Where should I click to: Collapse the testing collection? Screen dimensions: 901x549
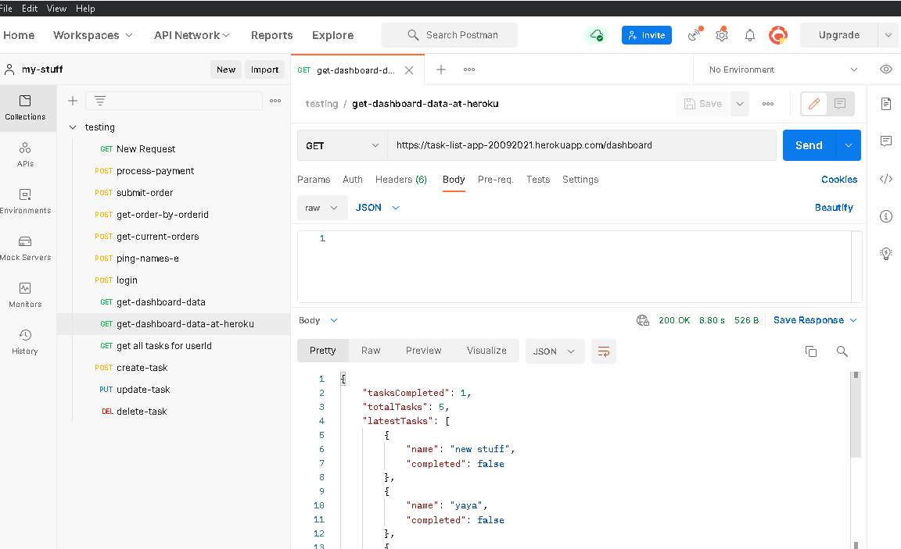coord(73,127)
